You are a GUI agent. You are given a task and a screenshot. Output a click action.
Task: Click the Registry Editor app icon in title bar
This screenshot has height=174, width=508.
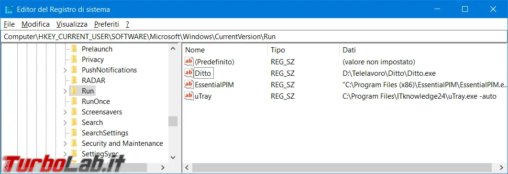pos(9,10)
